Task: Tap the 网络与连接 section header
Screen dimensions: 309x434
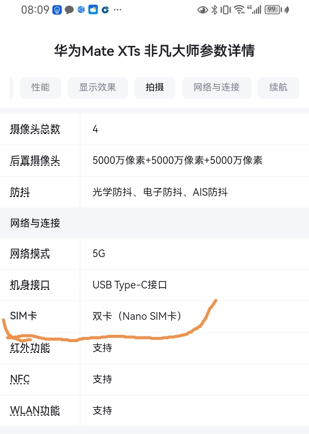Action: coord(154,223)
